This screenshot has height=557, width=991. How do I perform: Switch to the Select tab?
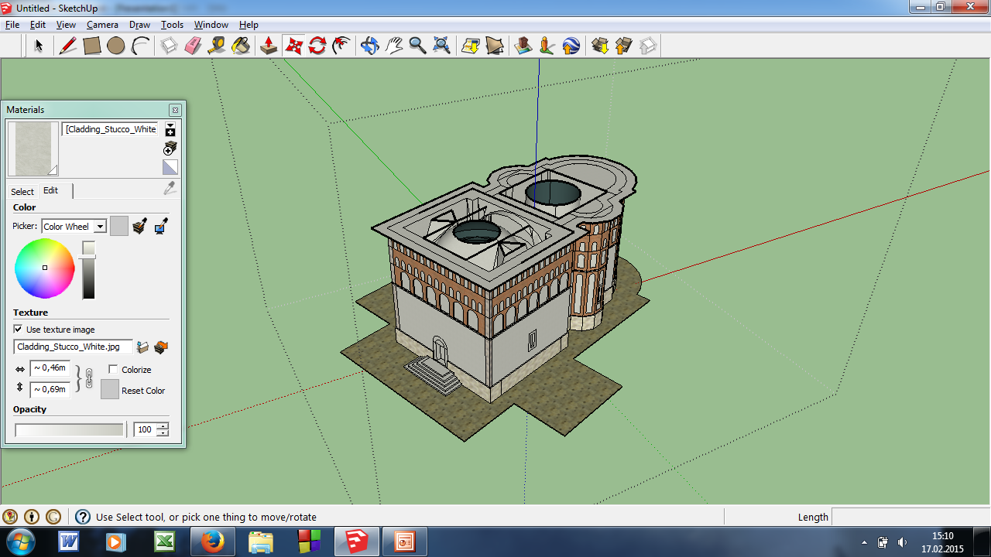point(22,191)
